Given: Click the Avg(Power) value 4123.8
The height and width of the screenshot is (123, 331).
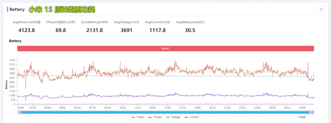Looking at the screenshot, I should pyautogui.click(x=27, y=30).
